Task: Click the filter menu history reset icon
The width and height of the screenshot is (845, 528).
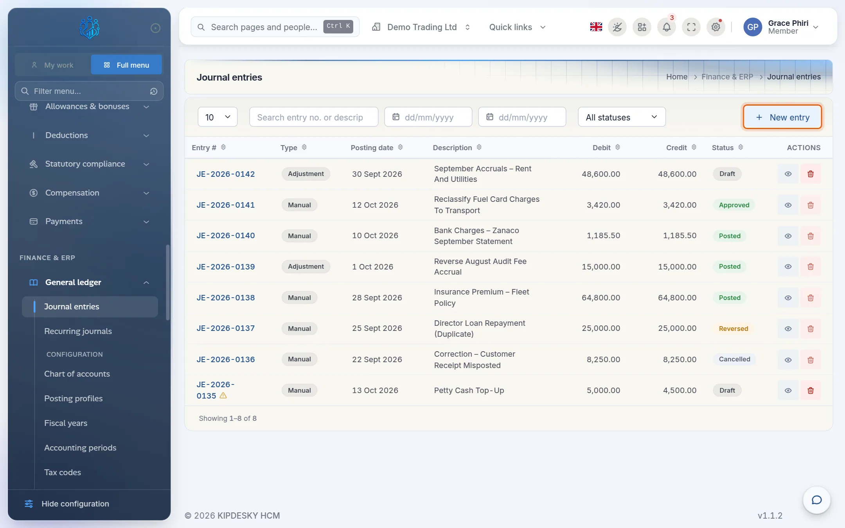Action: coord(154,91)
